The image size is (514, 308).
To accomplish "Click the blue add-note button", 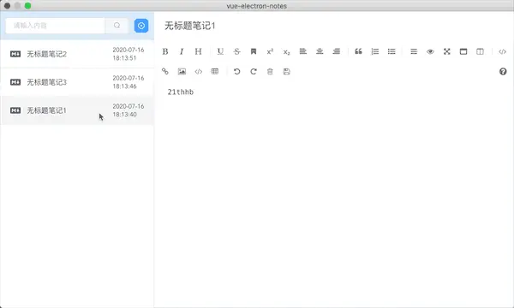I will click(141, 26).
